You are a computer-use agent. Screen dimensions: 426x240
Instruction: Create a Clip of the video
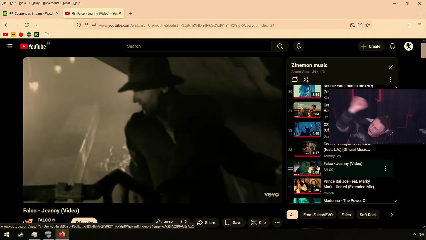258,223
